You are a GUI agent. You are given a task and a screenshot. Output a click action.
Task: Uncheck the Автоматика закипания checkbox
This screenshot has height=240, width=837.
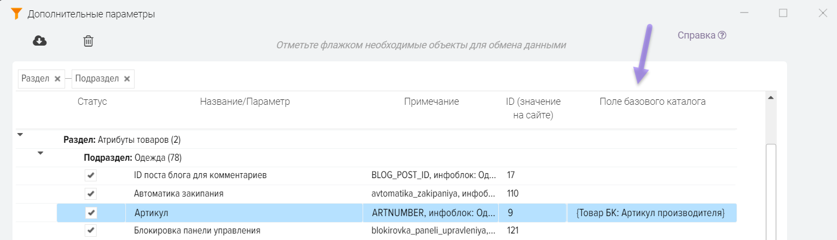(x=91, y=194)
